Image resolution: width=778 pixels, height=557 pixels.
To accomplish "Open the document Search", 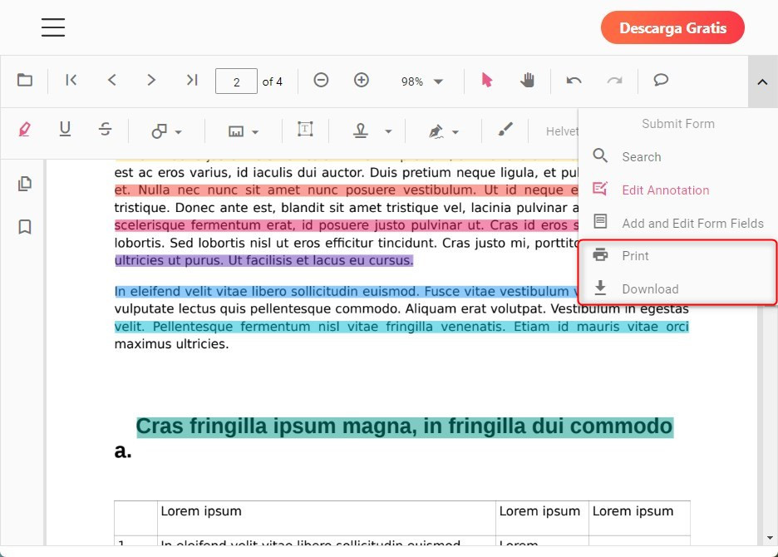I will pyautogui.click(x=642, y=156).
